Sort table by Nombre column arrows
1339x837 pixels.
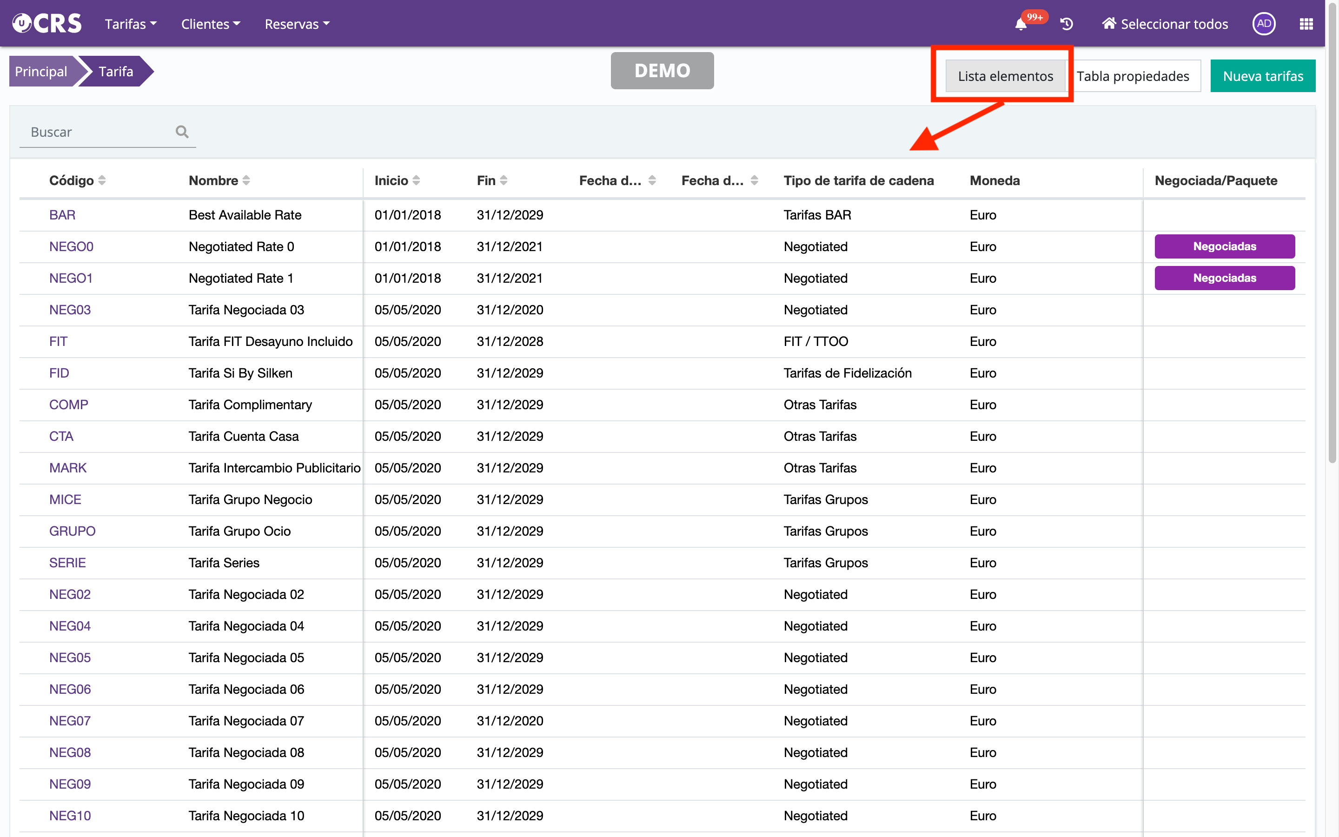pyautogui.click(x=246, y=180)
